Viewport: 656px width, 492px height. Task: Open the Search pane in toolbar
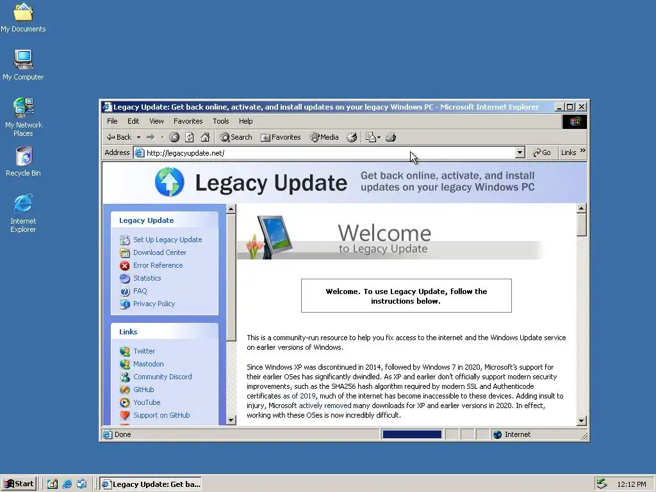[x=236, y=137]
